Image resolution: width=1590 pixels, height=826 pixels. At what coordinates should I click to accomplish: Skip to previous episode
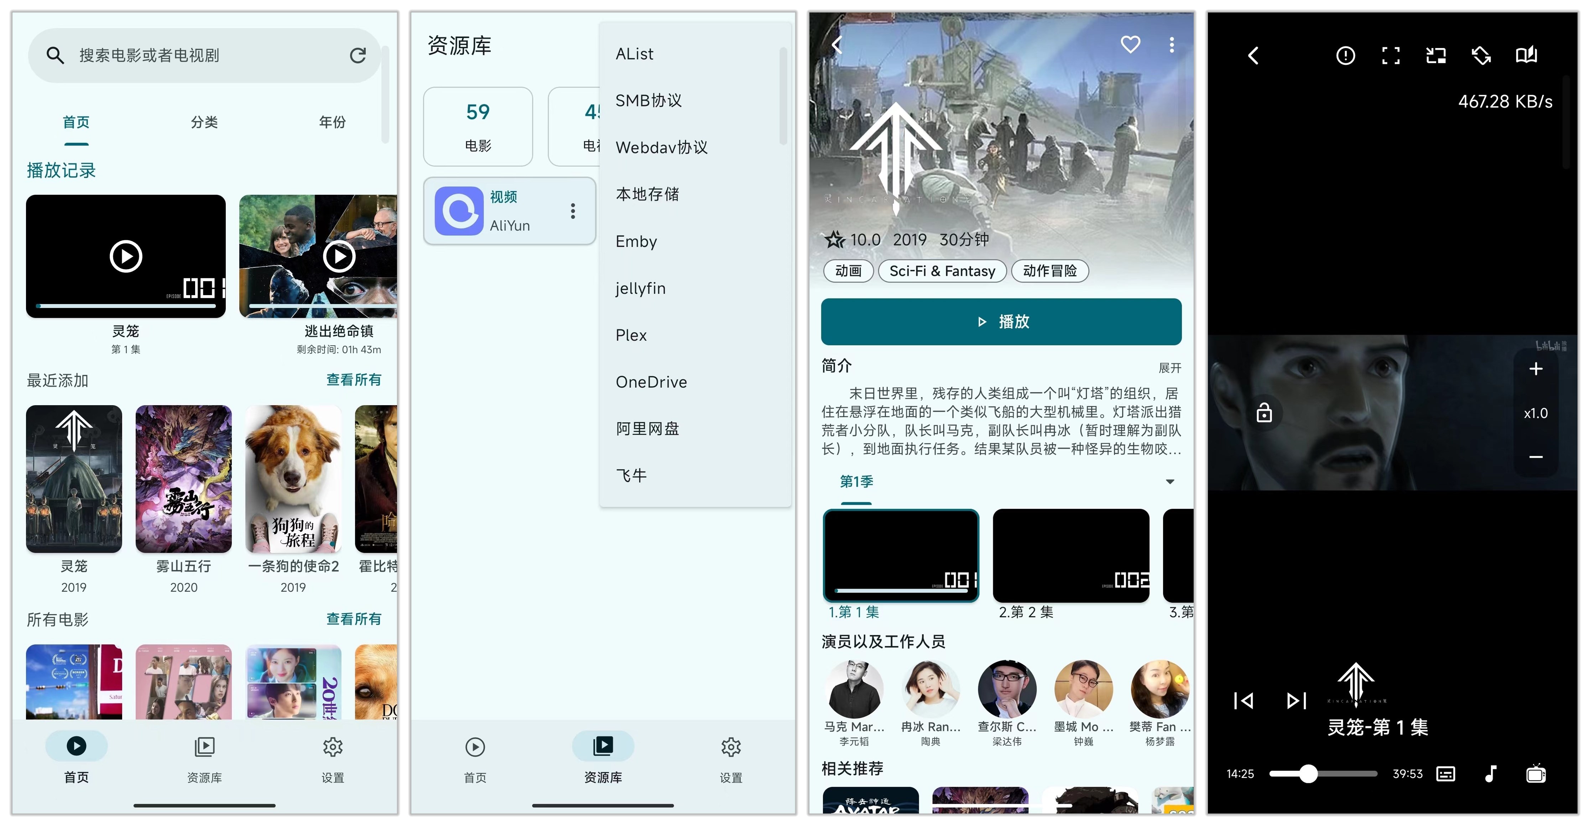[1243, 701]
